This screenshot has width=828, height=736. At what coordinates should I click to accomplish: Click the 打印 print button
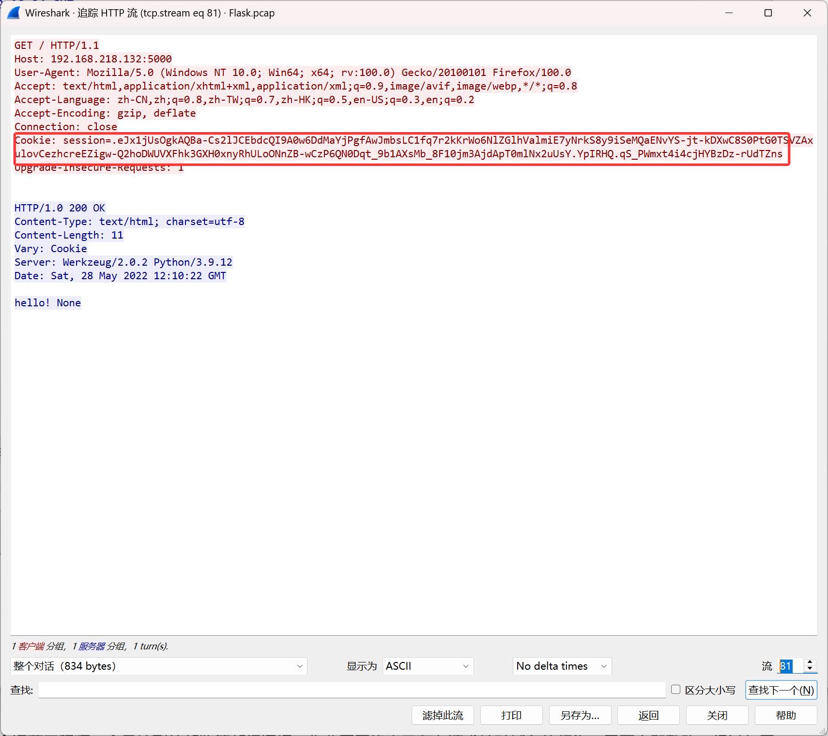[x=511, y=715]
